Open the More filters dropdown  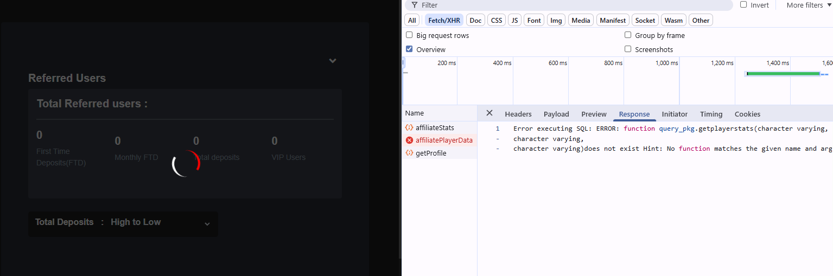point(808,5)
